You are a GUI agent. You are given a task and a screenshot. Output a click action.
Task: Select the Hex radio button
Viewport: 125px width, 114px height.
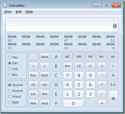(13, 57)
